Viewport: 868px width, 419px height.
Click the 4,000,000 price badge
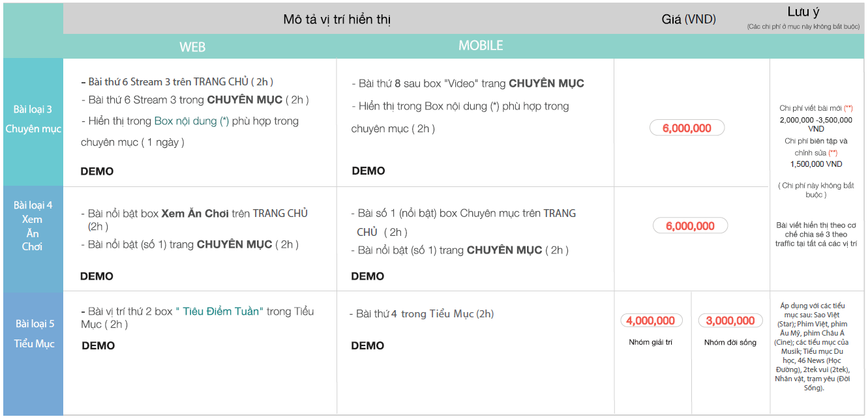tap(651, 321)
